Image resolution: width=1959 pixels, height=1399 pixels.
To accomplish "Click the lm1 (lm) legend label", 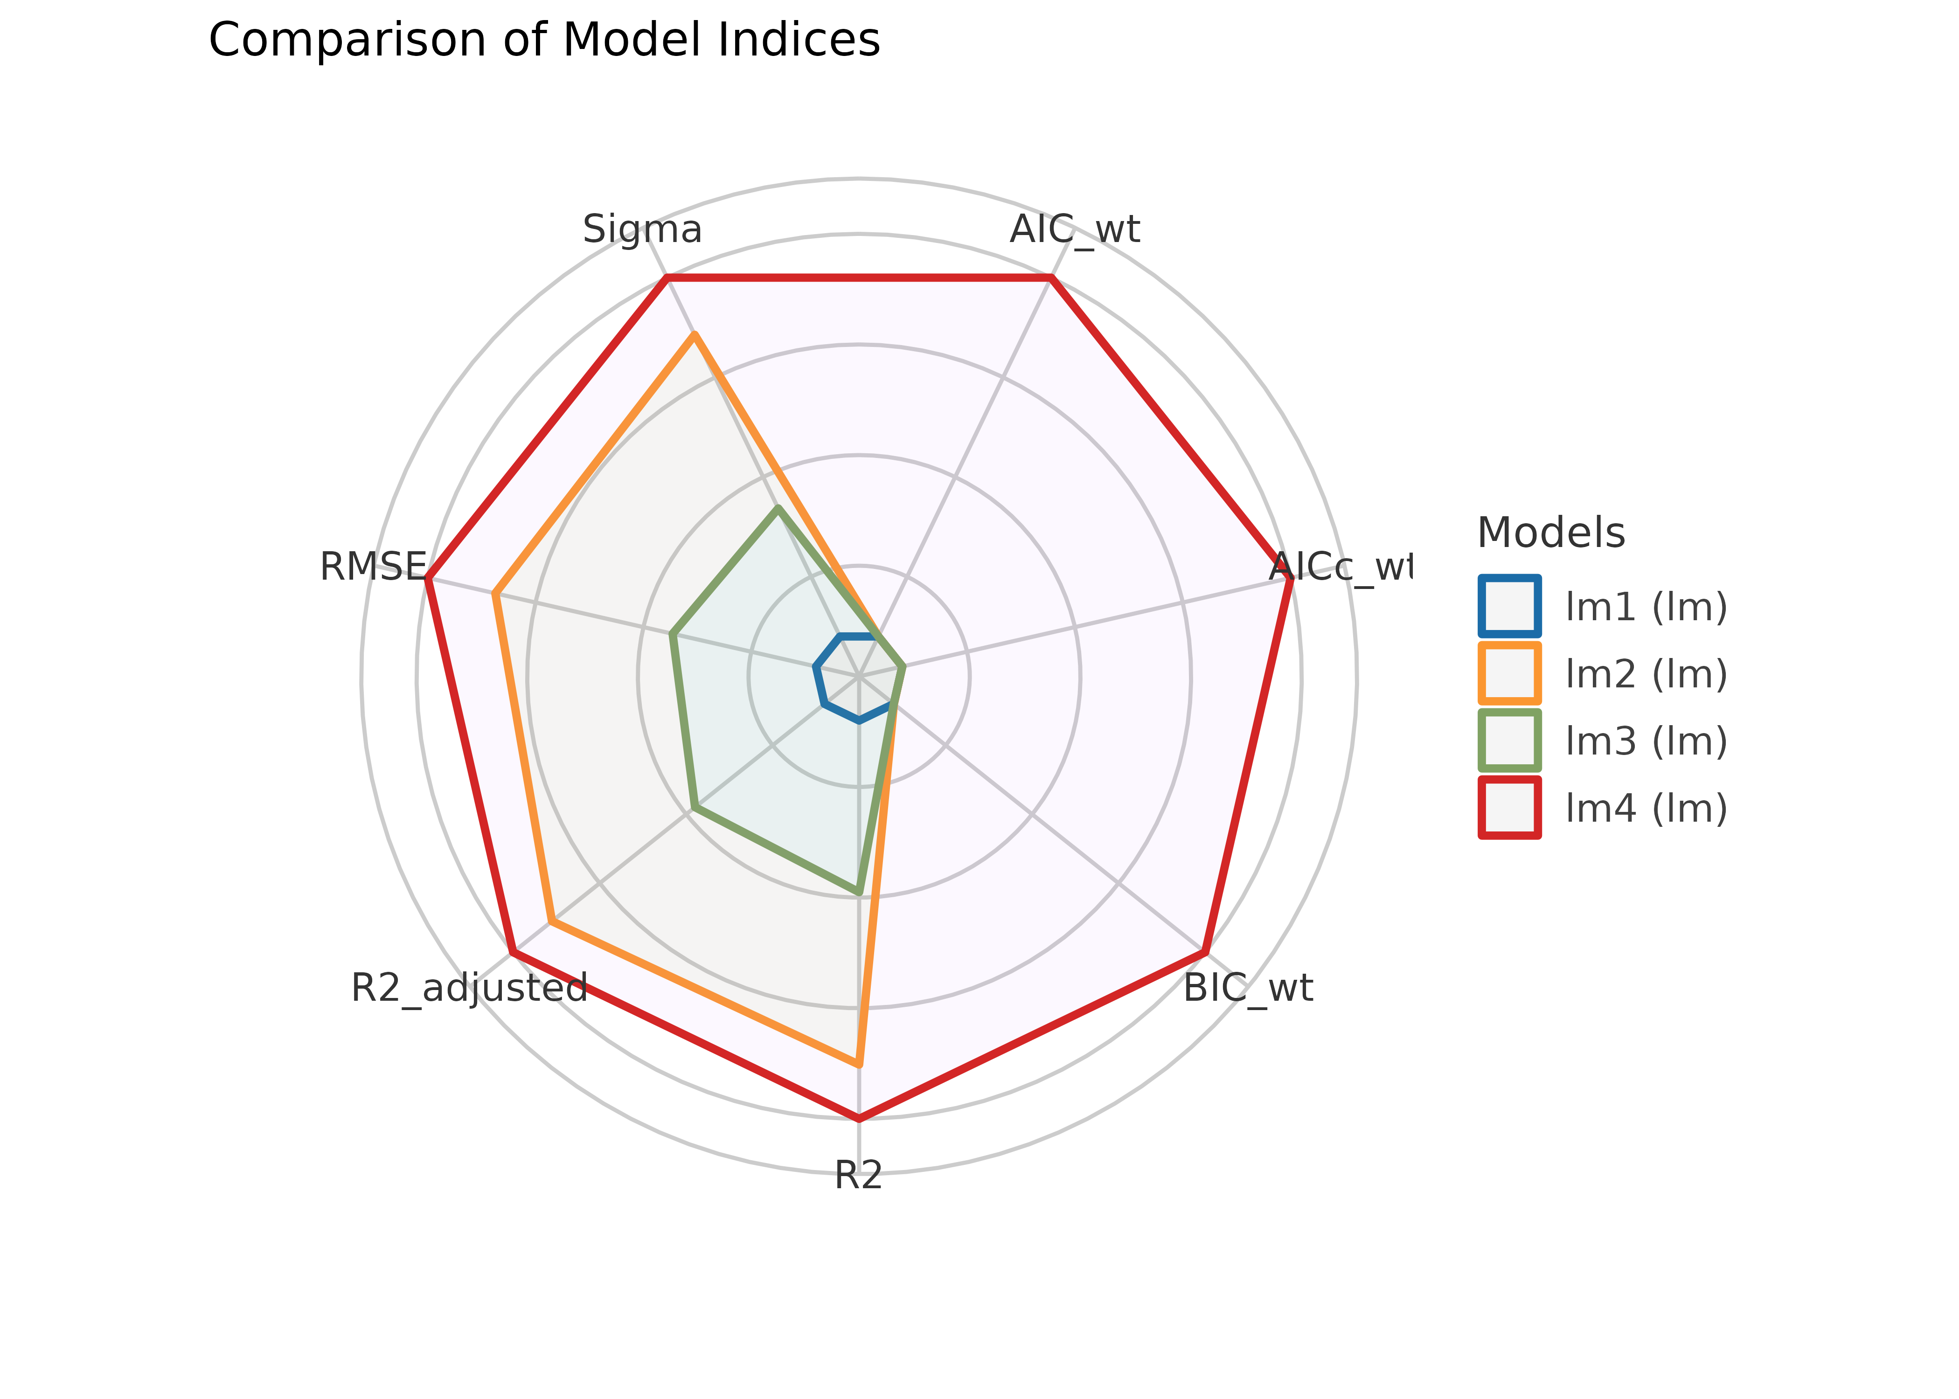I will point(1646,607).
